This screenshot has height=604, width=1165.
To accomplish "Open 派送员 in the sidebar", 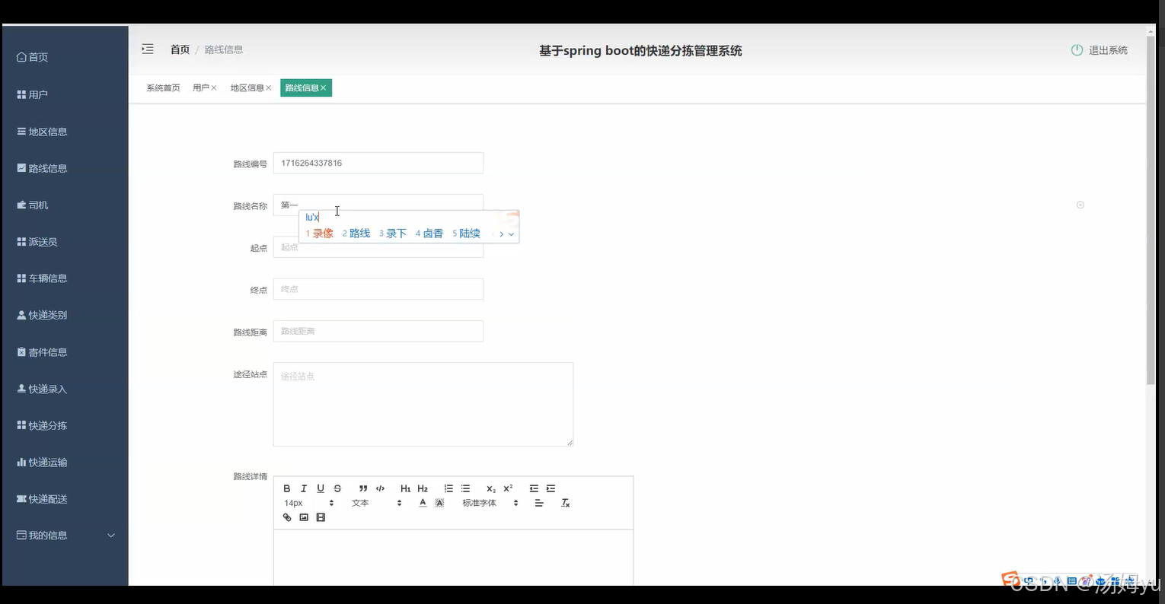I will [x=65, y=242].
